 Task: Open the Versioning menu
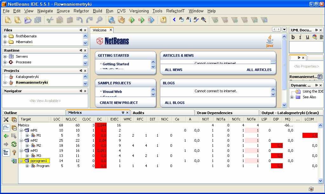[x=139, y=11]
